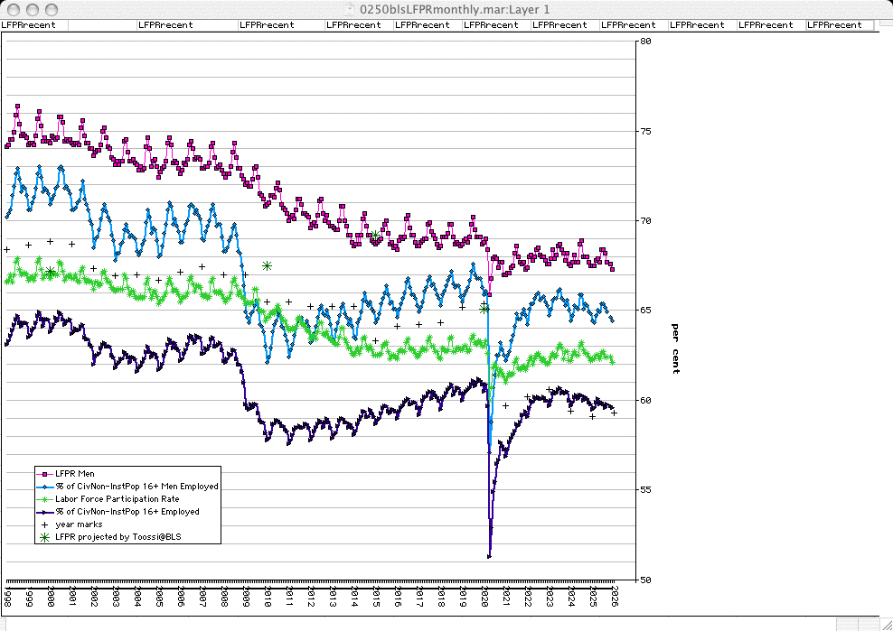The image size is (893, 631).
Task: Click the blue diamond Men Employed legend marker
Action: click(44, 486)
